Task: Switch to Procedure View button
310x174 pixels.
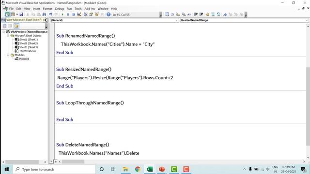Action: [x=51, y=161]
